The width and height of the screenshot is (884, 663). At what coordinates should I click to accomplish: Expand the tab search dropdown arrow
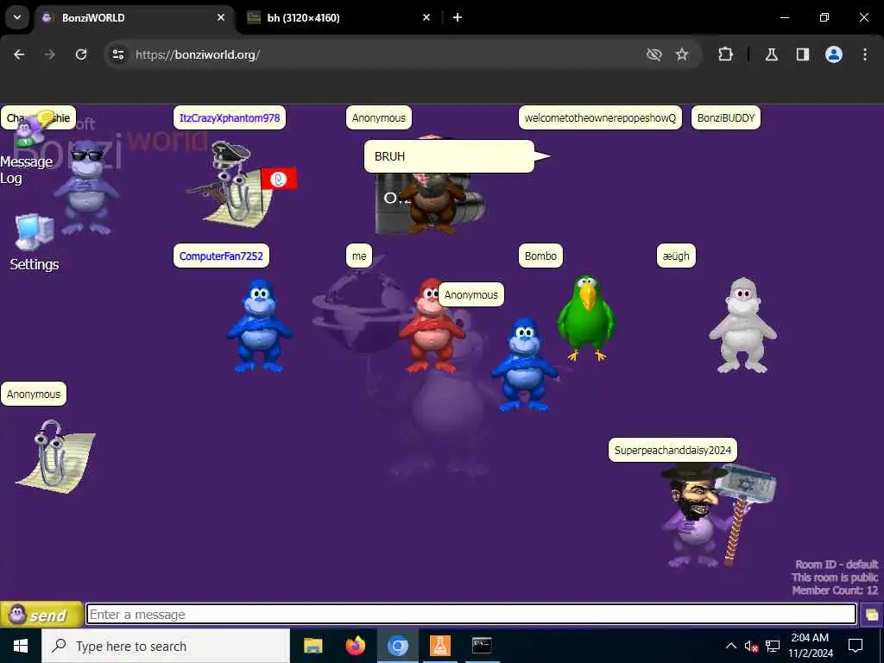coord(17,17)
